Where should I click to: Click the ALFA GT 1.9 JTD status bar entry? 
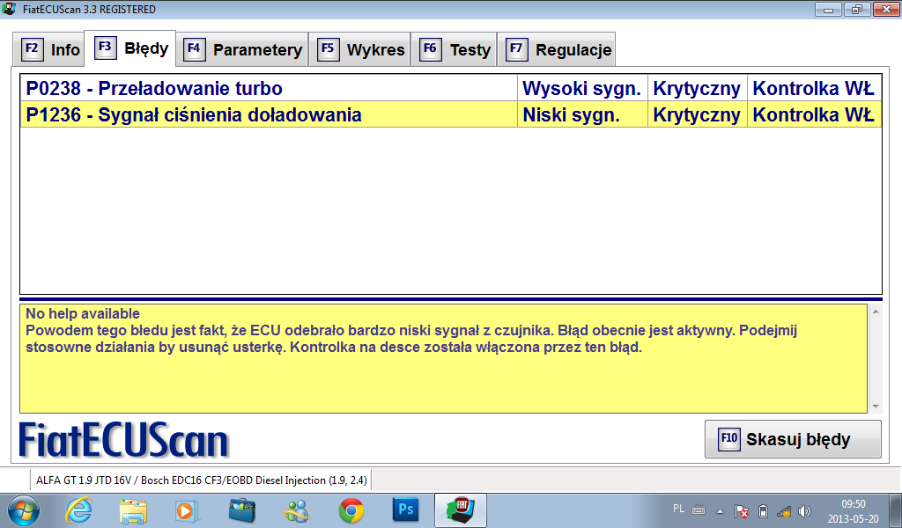coord(202,480)
